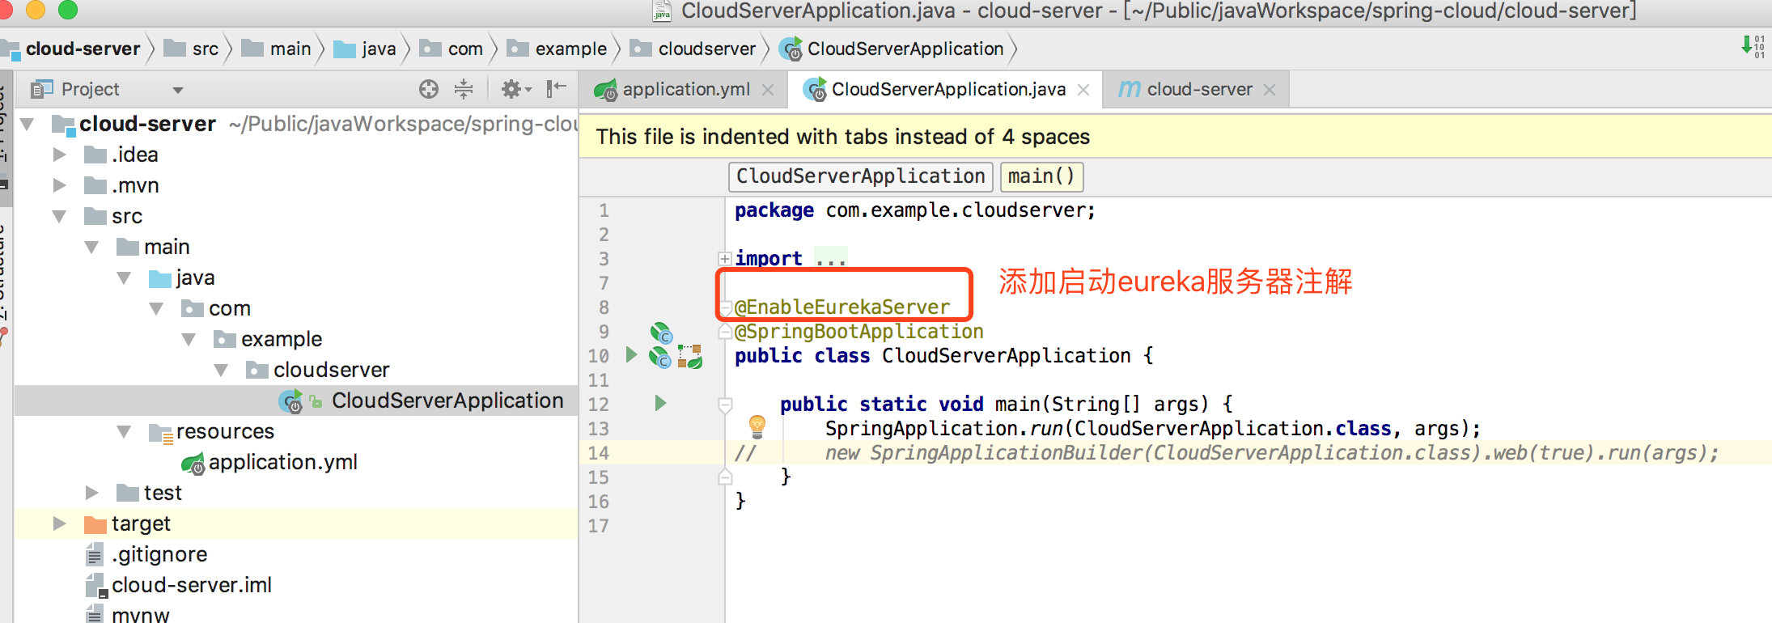Collapse the example package arrow
The image size is (1772, 623).
click(189, 340)
